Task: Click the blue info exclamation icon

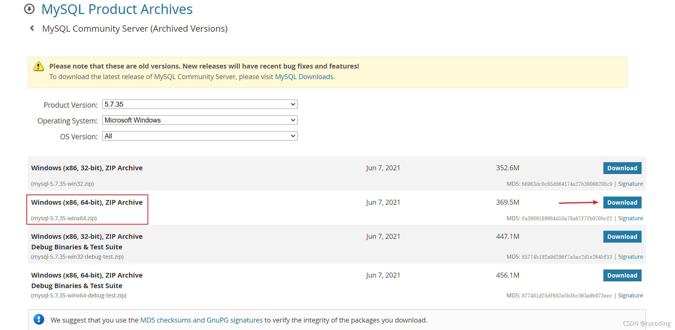Action: coord(39,319)
